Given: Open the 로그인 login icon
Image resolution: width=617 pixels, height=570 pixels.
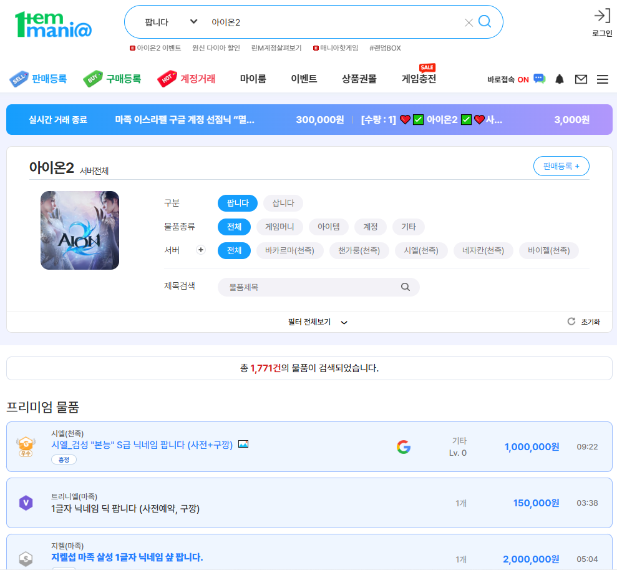Looking at the screenshot, I should tap(602, 16).
